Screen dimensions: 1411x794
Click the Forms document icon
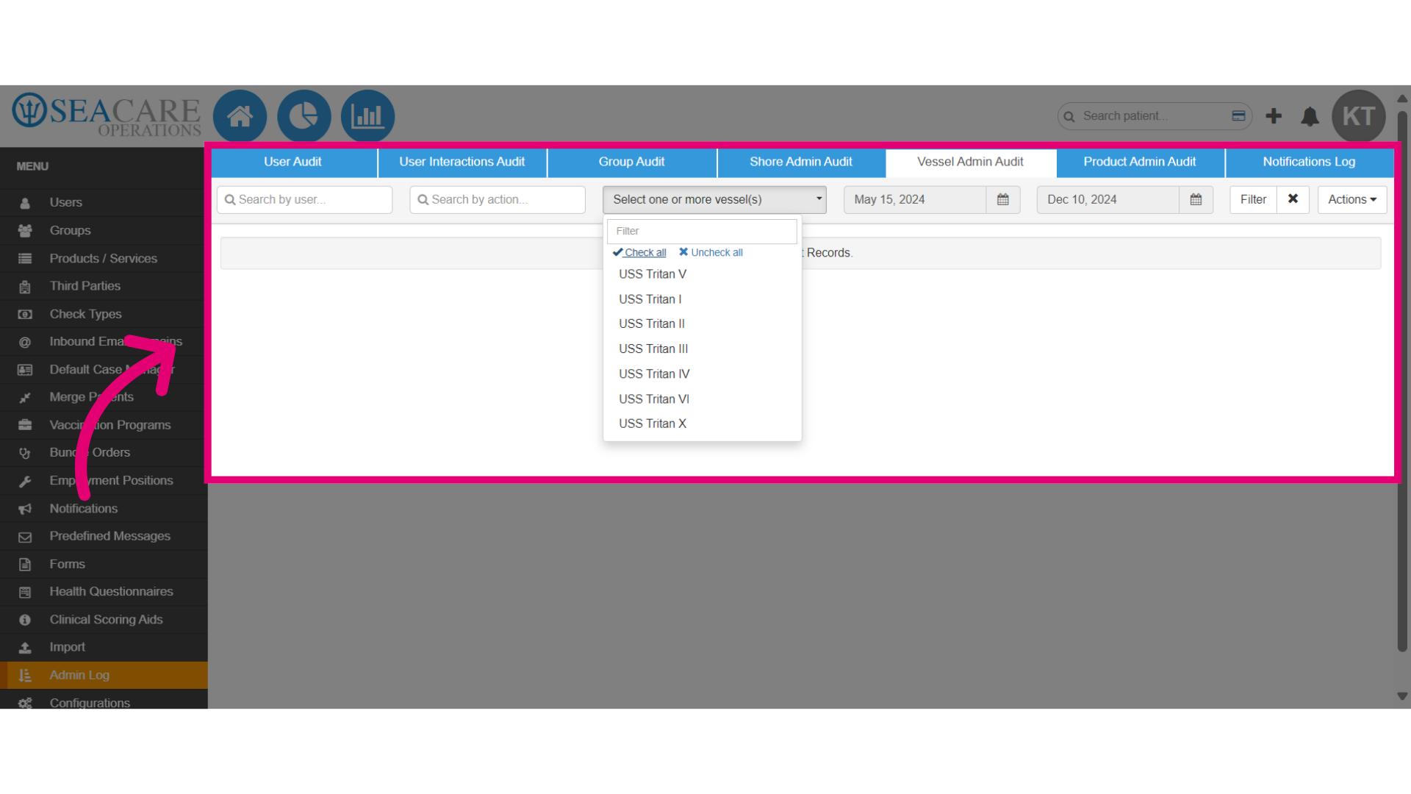point(25,565)
